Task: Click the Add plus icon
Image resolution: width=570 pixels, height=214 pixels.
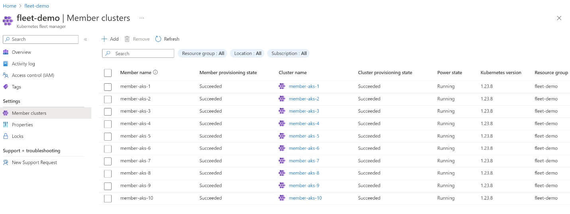Action: [104, 39]
